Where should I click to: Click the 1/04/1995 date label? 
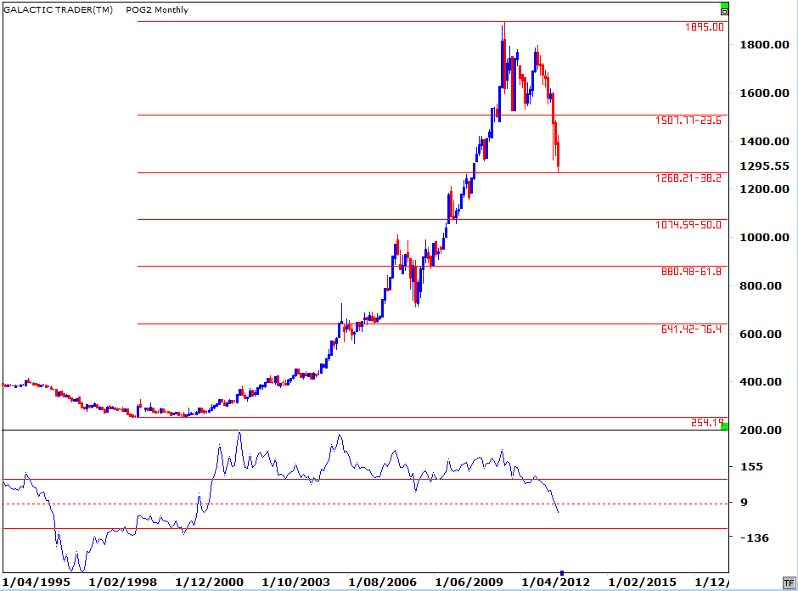(37, 582)
